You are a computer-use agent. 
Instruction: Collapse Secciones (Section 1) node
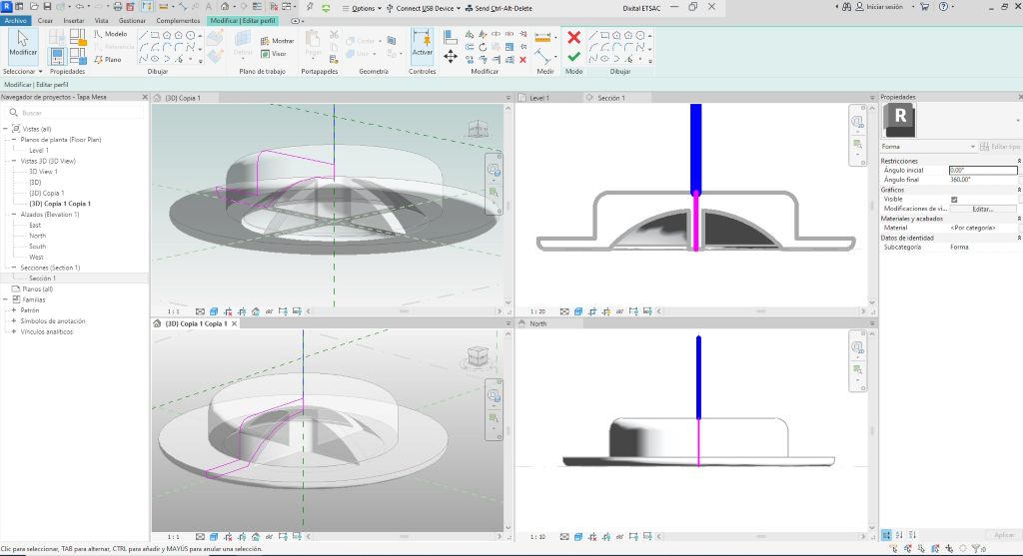click(14, 268)
